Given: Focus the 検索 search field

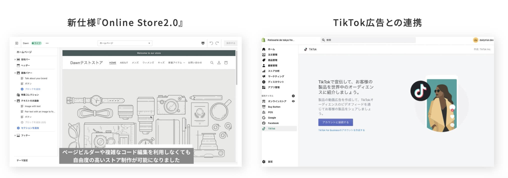Looking at the screenshot, I should tap(368, 40).
